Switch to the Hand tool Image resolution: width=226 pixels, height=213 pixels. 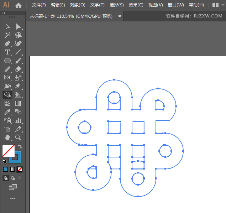pyautogui.click(x=7, y=137)
